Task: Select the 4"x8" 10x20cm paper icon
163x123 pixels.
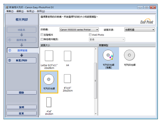Action: point(49,102)
